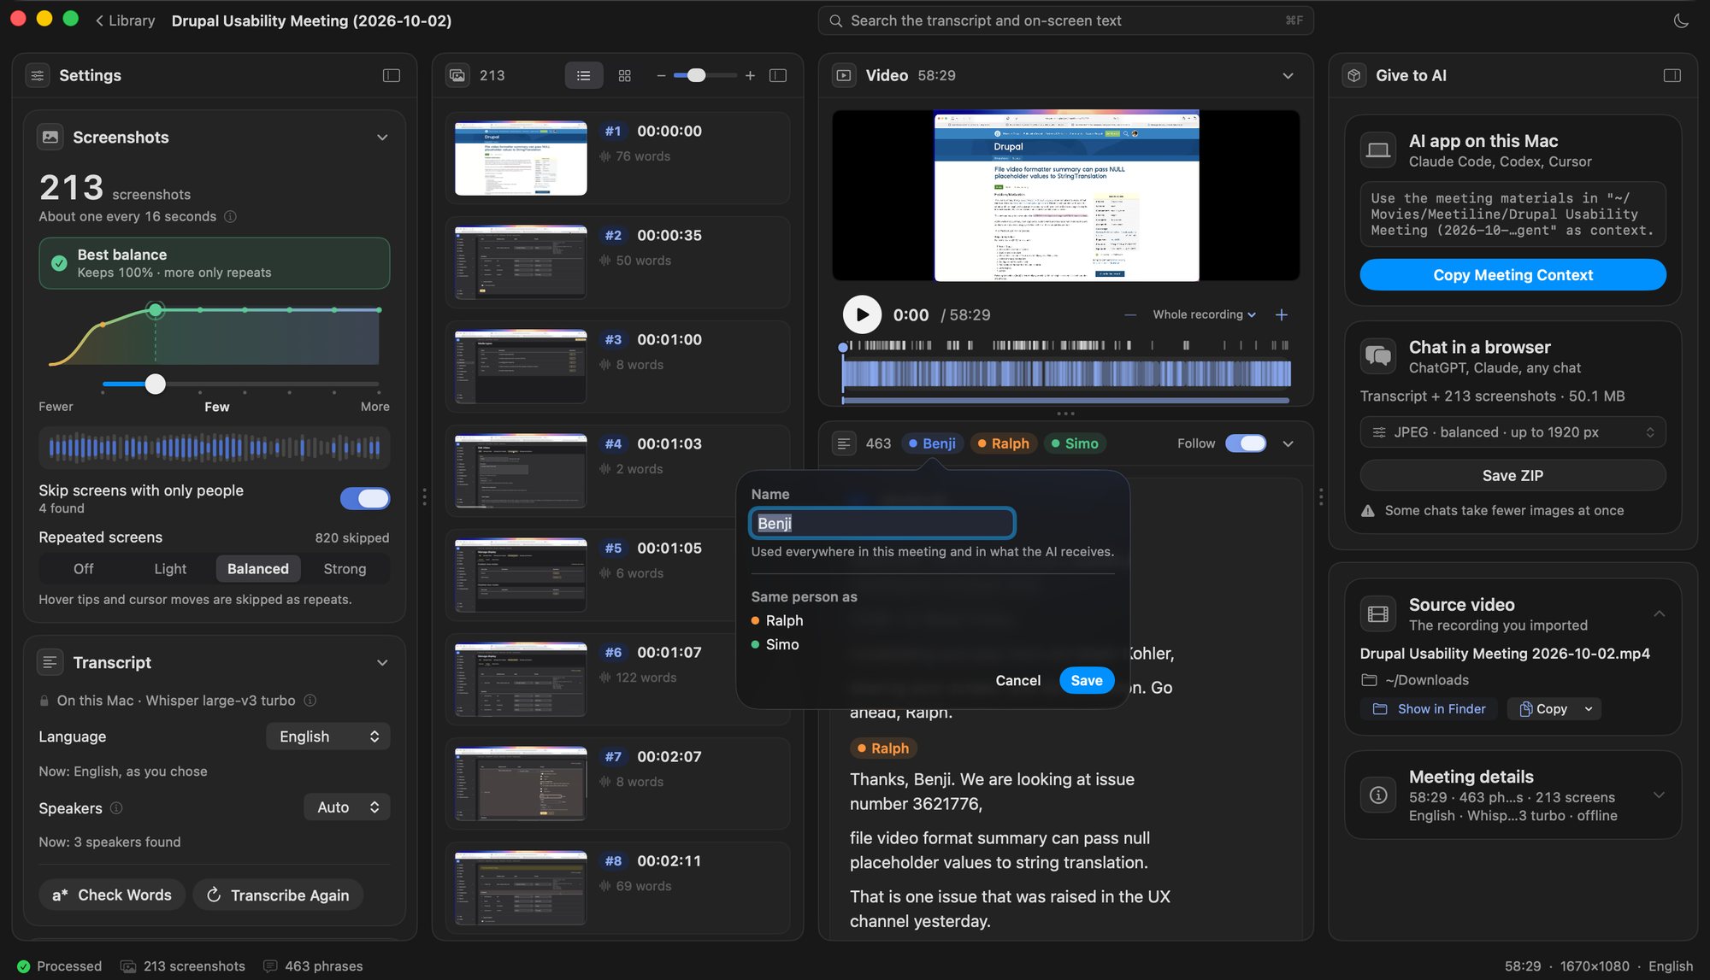Collapse the Give to AI panel icon
1710x980 pixels.
coord(1672,75)
